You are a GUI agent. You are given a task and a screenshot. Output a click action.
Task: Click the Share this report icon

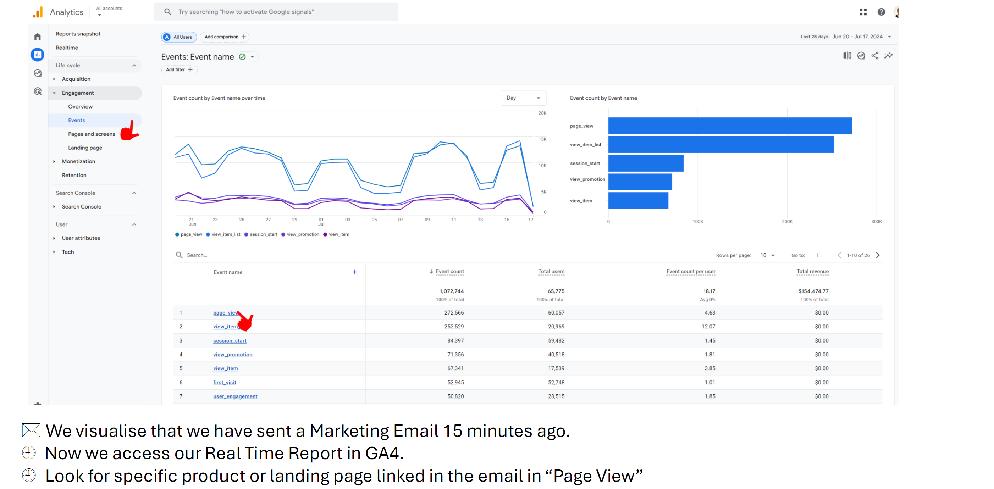point(875,56)
